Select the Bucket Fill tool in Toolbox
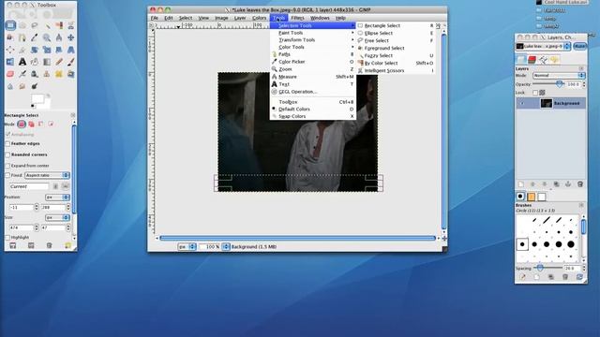Image resolution: width=600 pixels, height=337 pixels. tap(35, 62)
